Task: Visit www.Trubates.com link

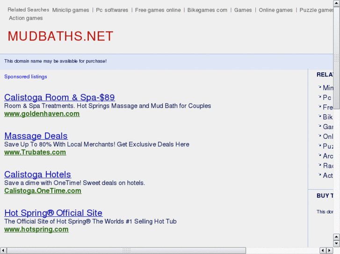Action: (x=35, y=152)
